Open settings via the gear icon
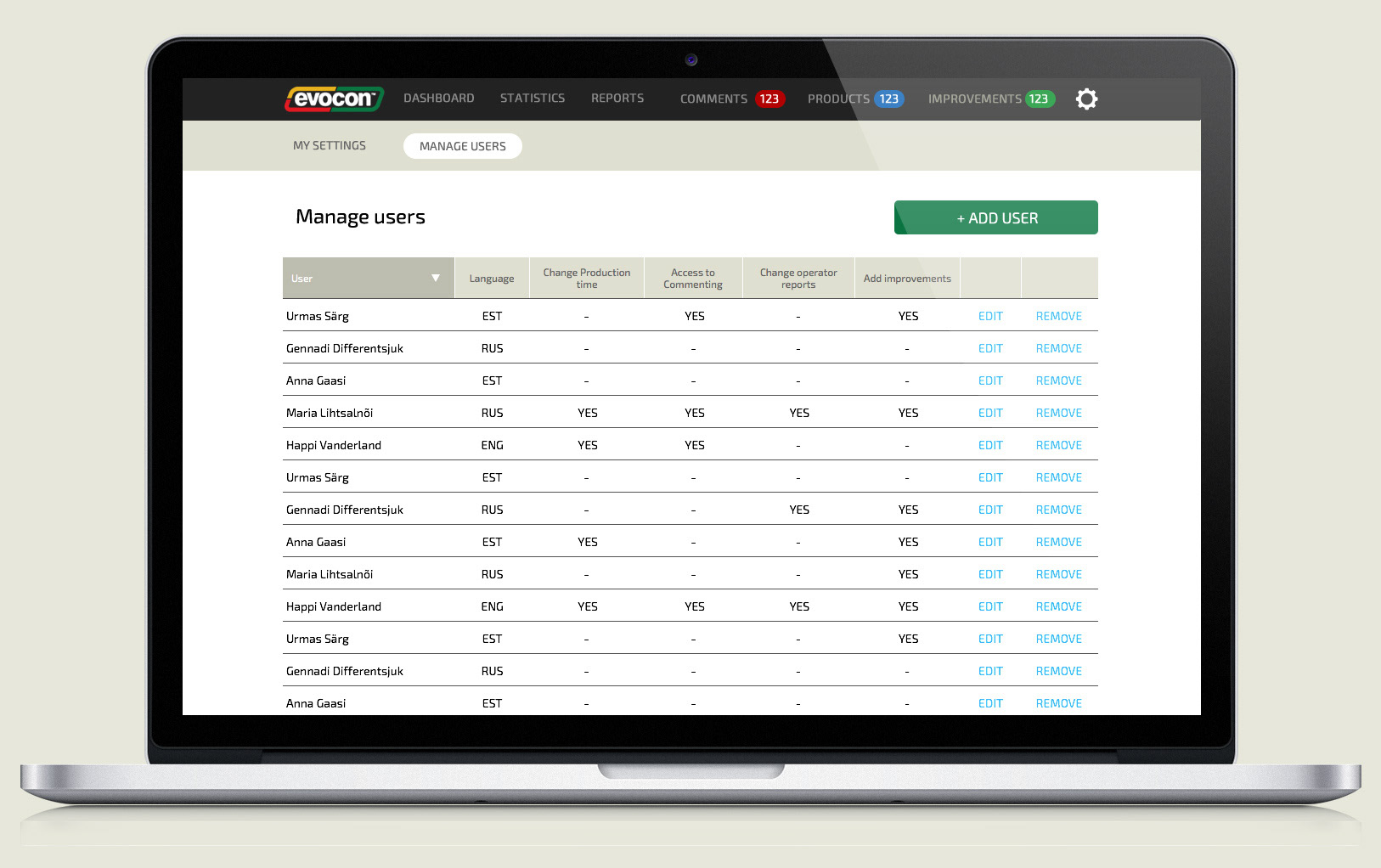Screen dimensions: 1381x868 [x=1086, y=99]
